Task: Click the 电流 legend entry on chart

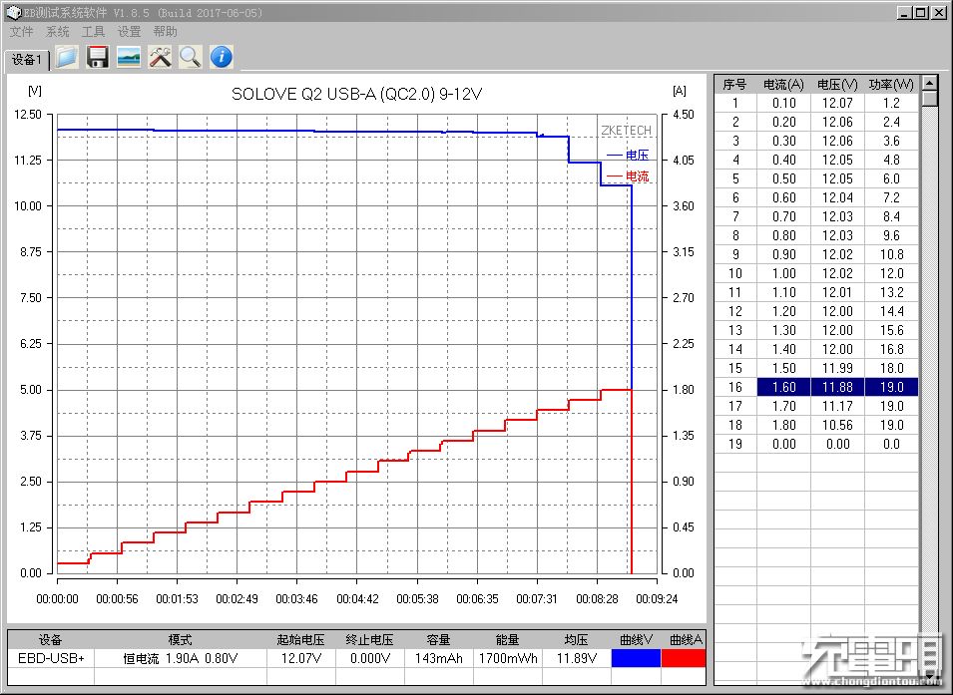Action: coord(628,176)
